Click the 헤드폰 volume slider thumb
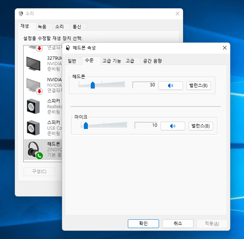The height and width of the screenshot is (239, 244). [x=93, y=85]
